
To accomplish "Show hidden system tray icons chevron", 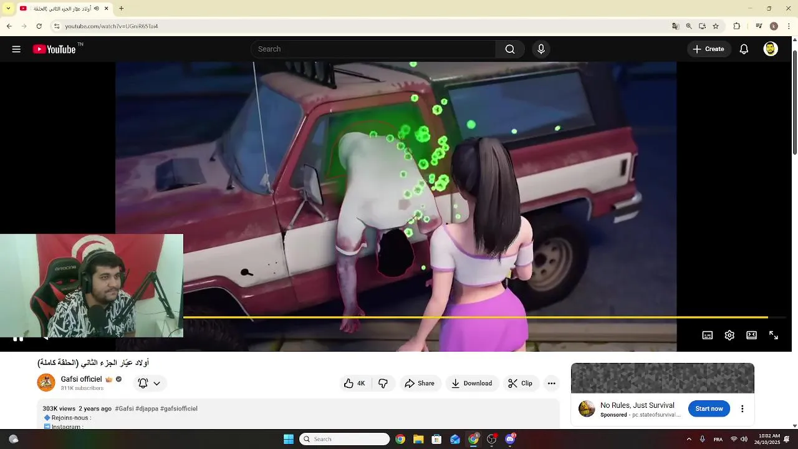I will pos(689,439).
